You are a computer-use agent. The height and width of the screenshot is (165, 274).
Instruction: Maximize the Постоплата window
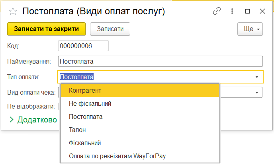click(247, 12)
